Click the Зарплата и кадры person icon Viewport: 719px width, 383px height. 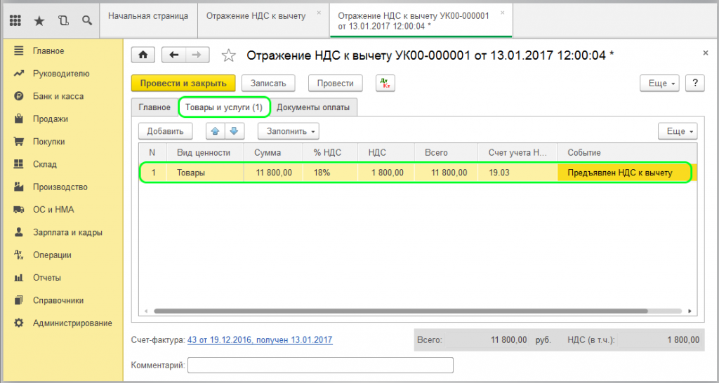[19, 232]
